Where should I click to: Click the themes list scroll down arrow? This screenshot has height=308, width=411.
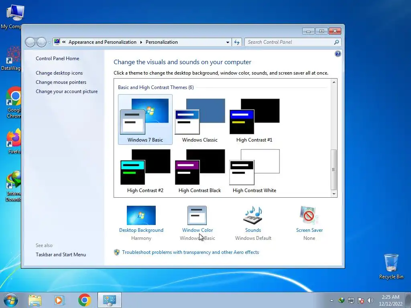pos(334,194)
